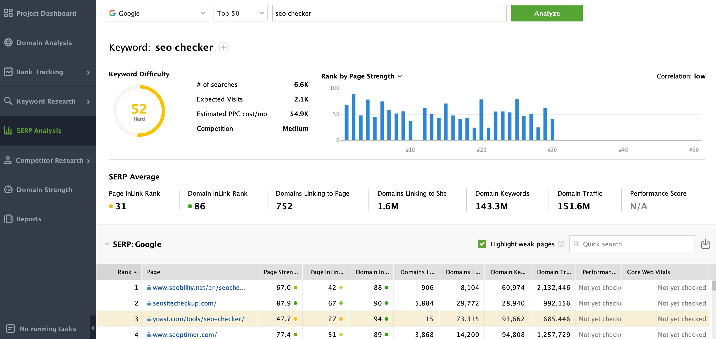This screenshot has width=716, height=339.
Task: Click the Domain Analysis globe icon
Action: pos(8,43)
